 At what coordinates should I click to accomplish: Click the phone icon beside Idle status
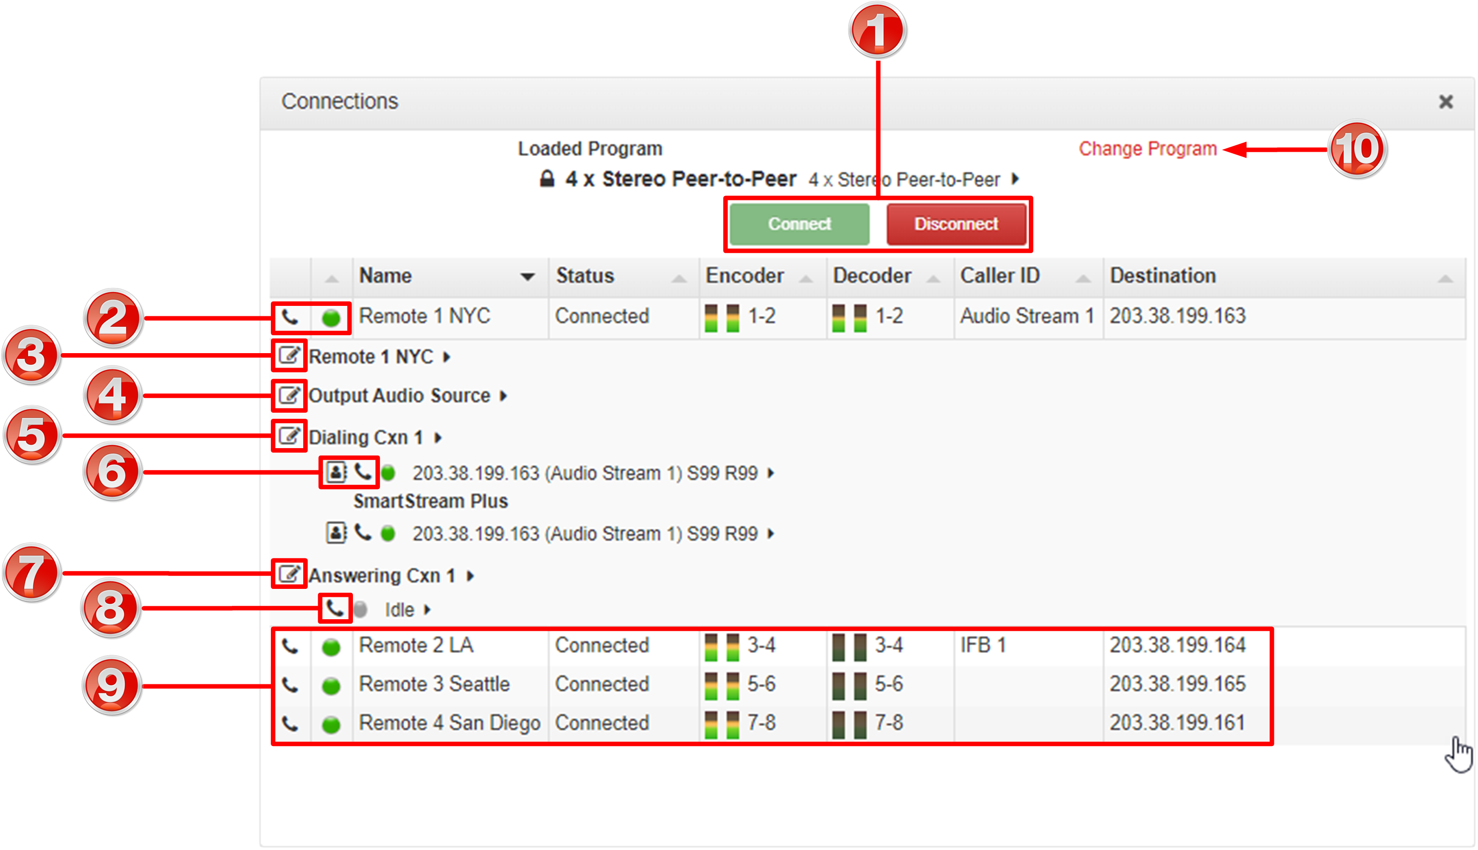335,608
